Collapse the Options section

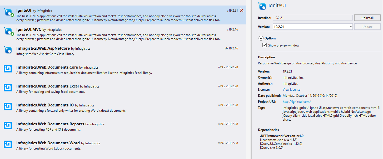(261, 38)
